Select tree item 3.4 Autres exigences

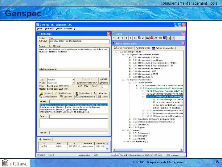[x=137, y=142]
